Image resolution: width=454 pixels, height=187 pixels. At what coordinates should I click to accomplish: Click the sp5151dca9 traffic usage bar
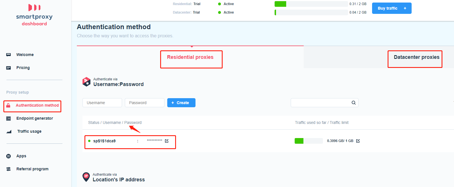pos(309,141)
